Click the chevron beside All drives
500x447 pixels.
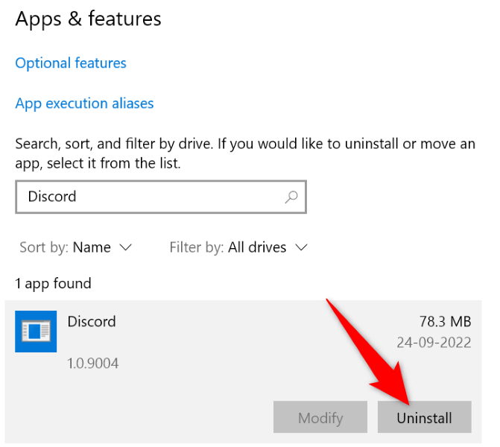(x=301, y=247)
